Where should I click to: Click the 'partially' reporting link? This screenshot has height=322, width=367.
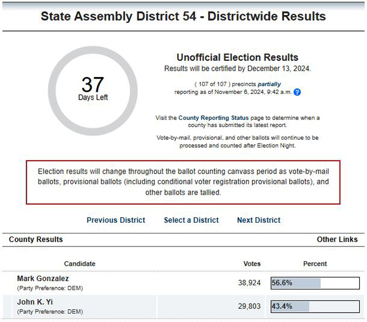pos(269,84)
